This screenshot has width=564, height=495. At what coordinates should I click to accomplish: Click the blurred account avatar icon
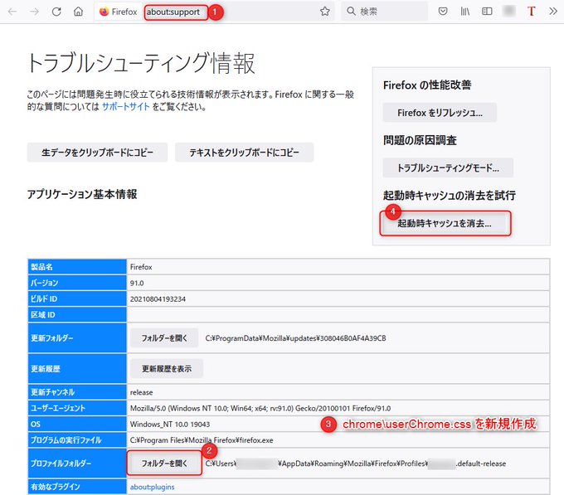(509, 11)
